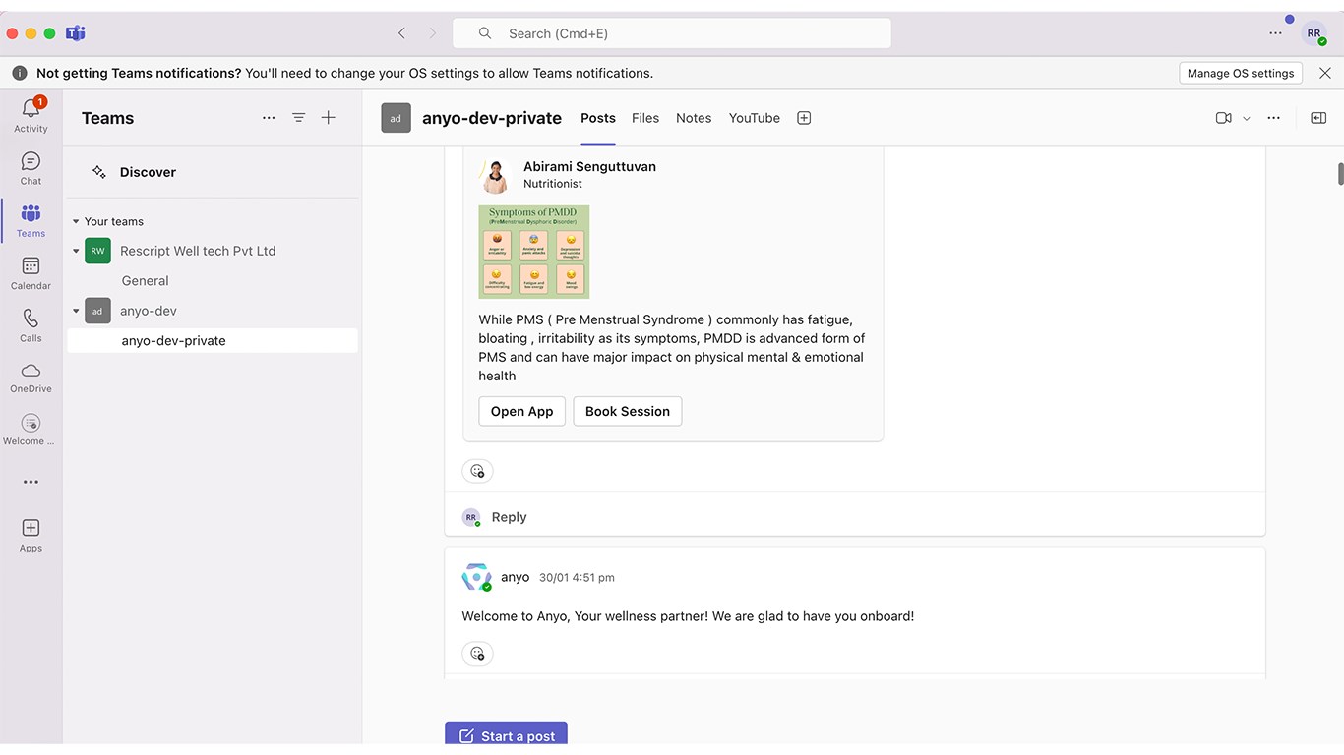1344x755 pixels.
Task: Open the channel info pane icon
Action: coord(1318,118)
